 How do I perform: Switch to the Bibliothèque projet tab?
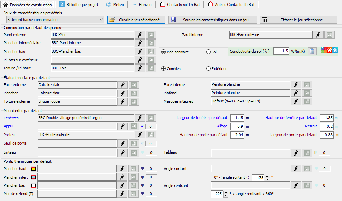pos(79,5)
